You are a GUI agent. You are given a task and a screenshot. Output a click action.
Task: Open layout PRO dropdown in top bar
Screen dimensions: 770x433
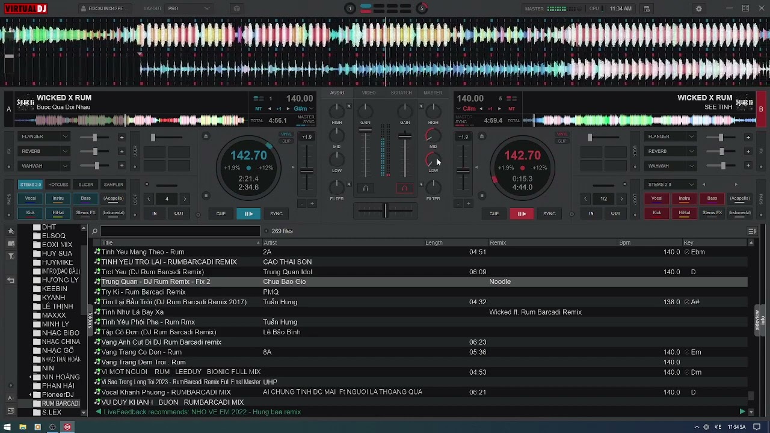coord(189,8)
